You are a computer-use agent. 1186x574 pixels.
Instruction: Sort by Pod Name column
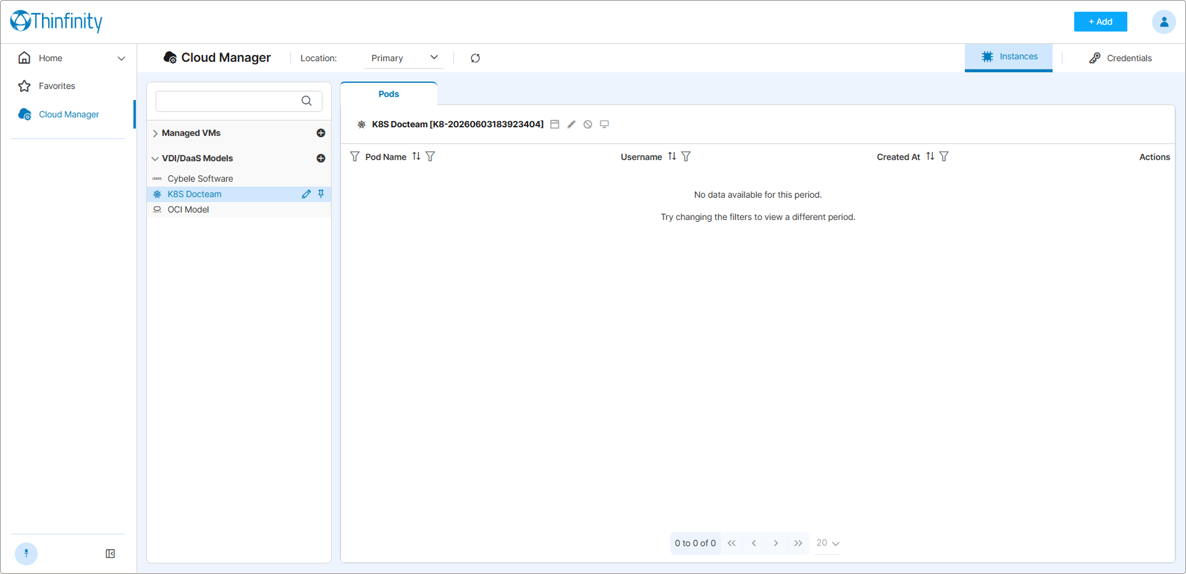pos(416,156)
